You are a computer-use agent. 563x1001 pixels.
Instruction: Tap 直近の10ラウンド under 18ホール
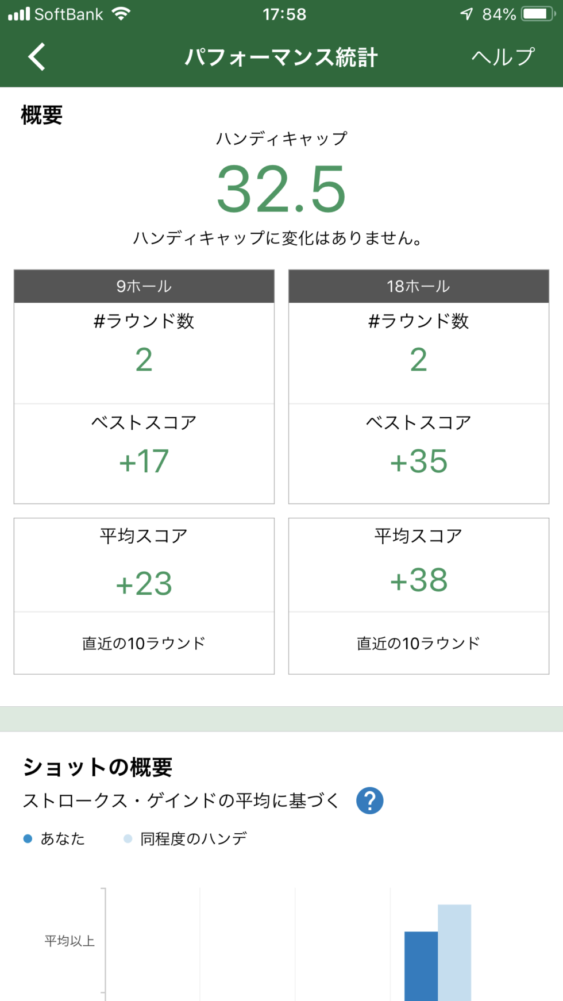pyautogui.click(x=419, y=643)
